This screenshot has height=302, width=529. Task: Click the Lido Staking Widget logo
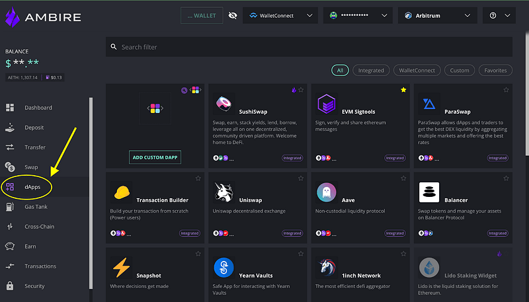point(428,268)
